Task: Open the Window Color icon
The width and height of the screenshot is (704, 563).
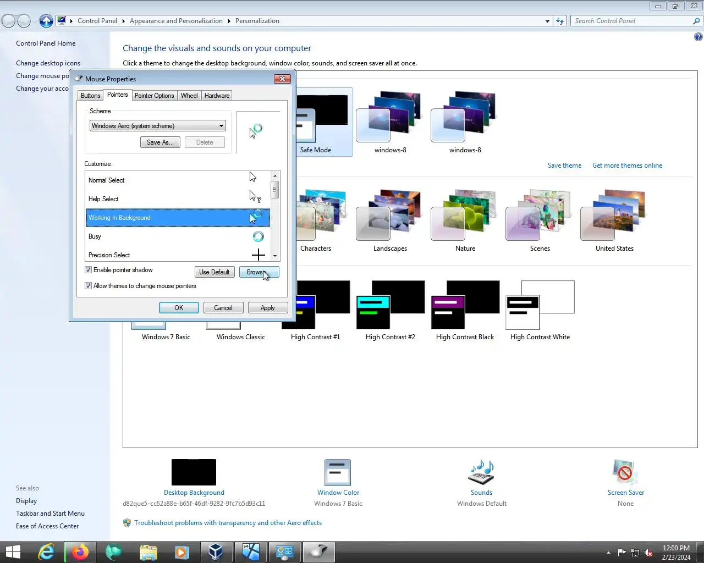Action: tap(338, 472)
